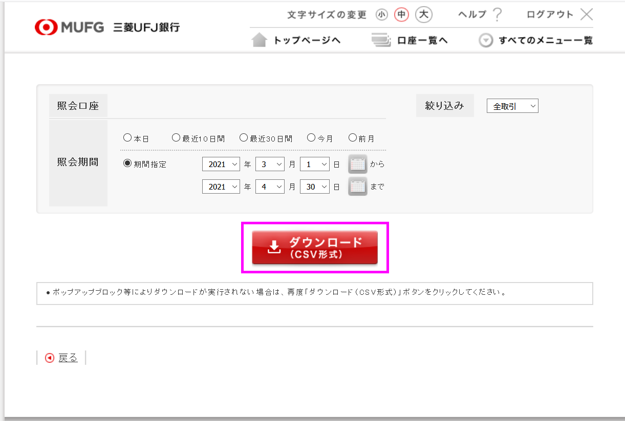Select the 前月 radio option

353,138
